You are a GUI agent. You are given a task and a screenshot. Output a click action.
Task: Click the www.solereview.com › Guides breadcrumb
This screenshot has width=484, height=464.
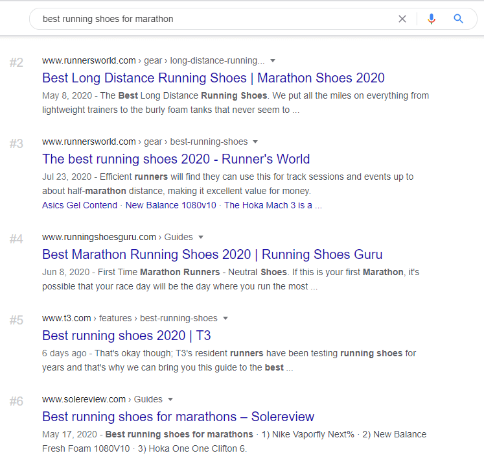click(x=102, y=399)
